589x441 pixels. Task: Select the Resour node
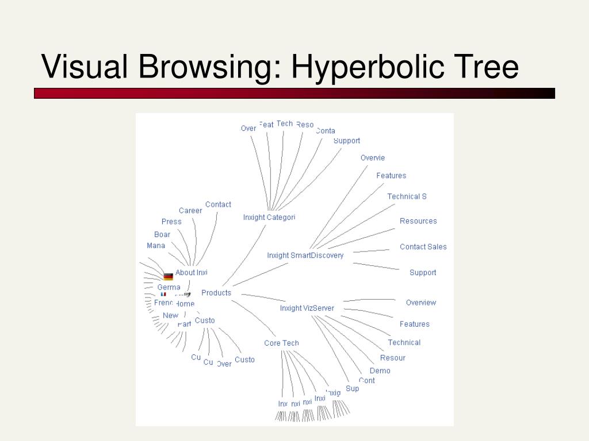click(392, 358)
